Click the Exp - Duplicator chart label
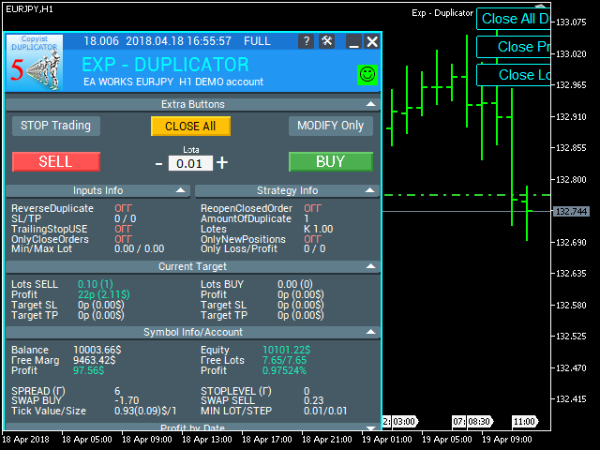The width and height of the screenshot is (600, 450). point(442,13)
